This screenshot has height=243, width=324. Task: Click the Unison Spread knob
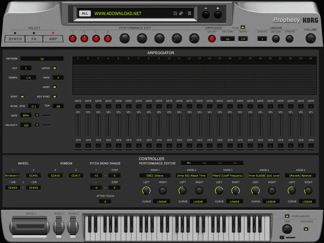tap(289, 39)
